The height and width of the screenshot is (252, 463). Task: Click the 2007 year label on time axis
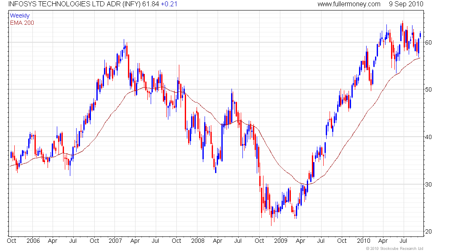115,241
